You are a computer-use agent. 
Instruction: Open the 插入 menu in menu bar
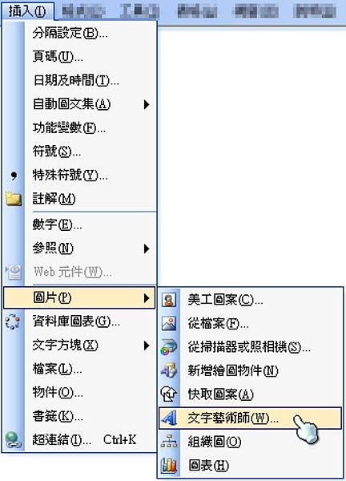pos(27,11)
